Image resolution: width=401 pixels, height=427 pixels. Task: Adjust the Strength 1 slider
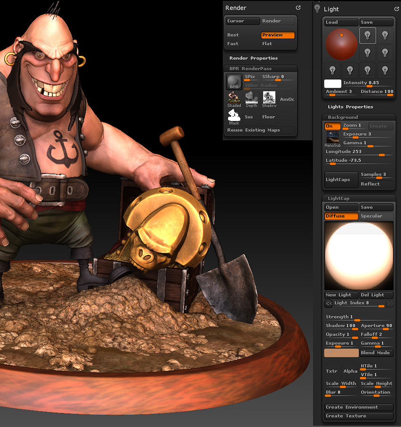pyautogui.click(x=359, y=317)
